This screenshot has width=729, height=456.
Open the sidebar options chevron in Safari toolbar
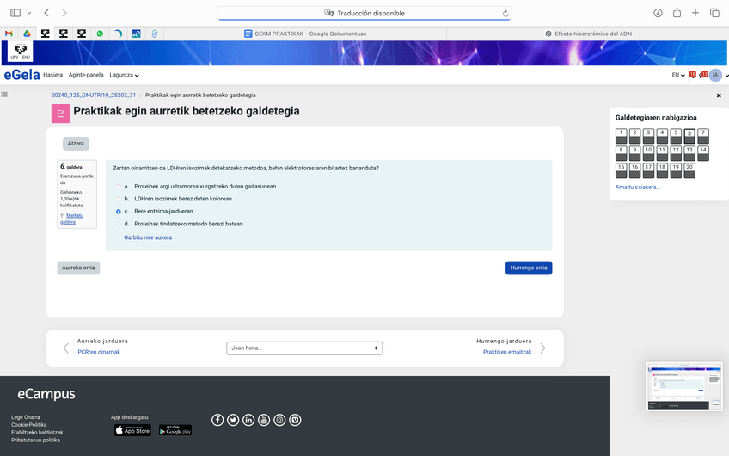(29, 13)
